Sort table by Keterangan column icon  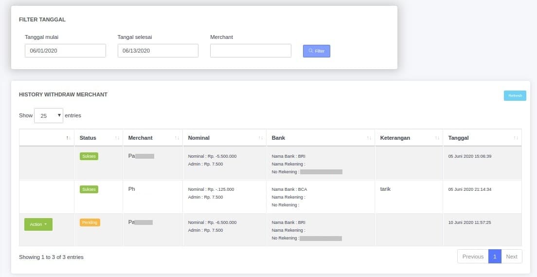point(437,138)
